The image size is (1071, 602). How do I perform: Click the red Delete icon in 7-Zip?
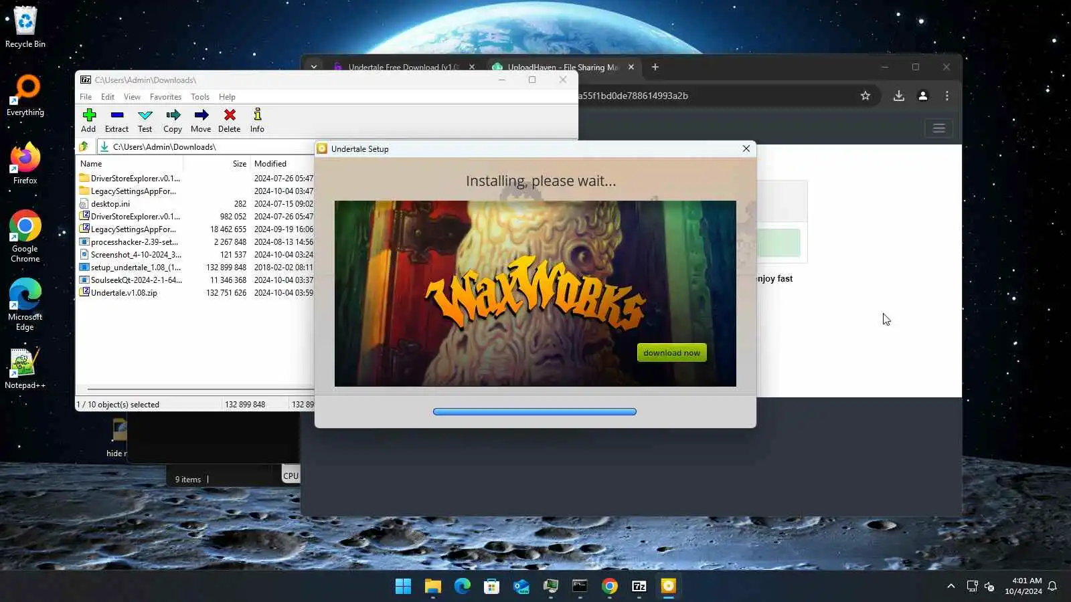pos(229,120)
